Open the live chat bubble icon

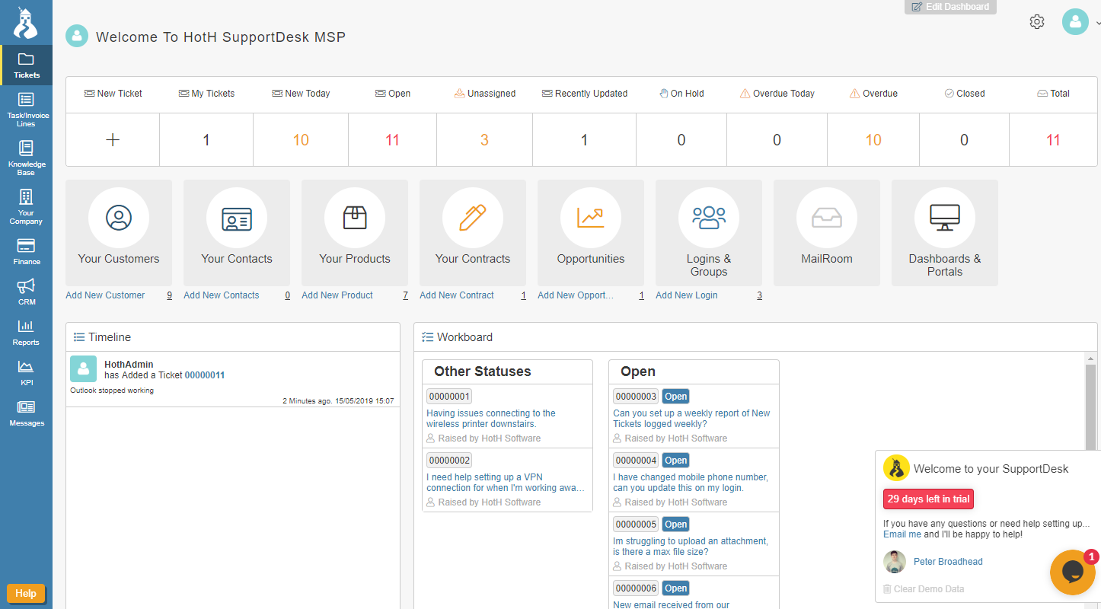[1072, 572]
